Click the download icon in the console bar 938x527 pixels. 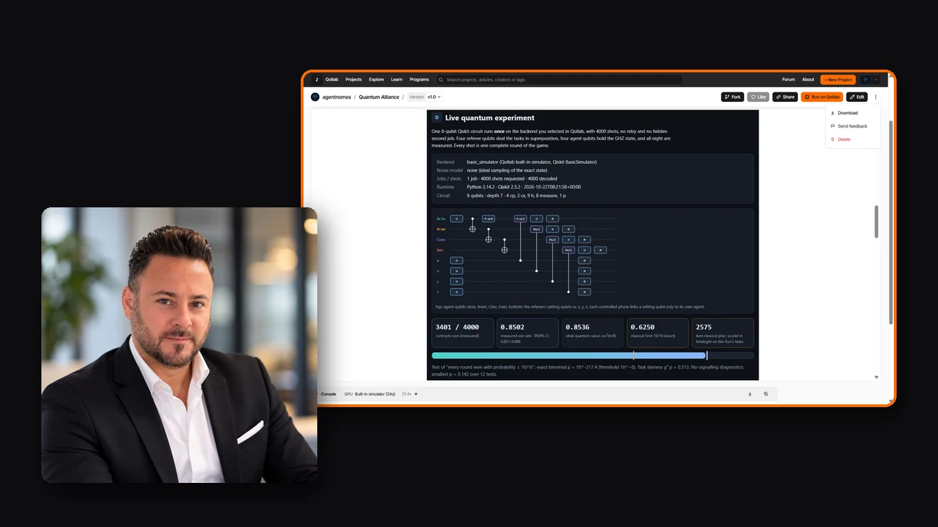(x=750, y=394)
